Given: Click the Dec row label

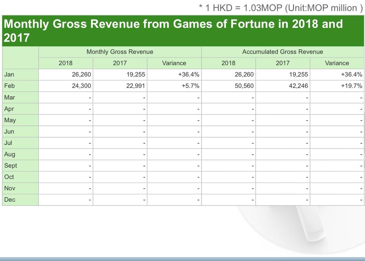Looking at the screenshot, I should coord(10,199).
